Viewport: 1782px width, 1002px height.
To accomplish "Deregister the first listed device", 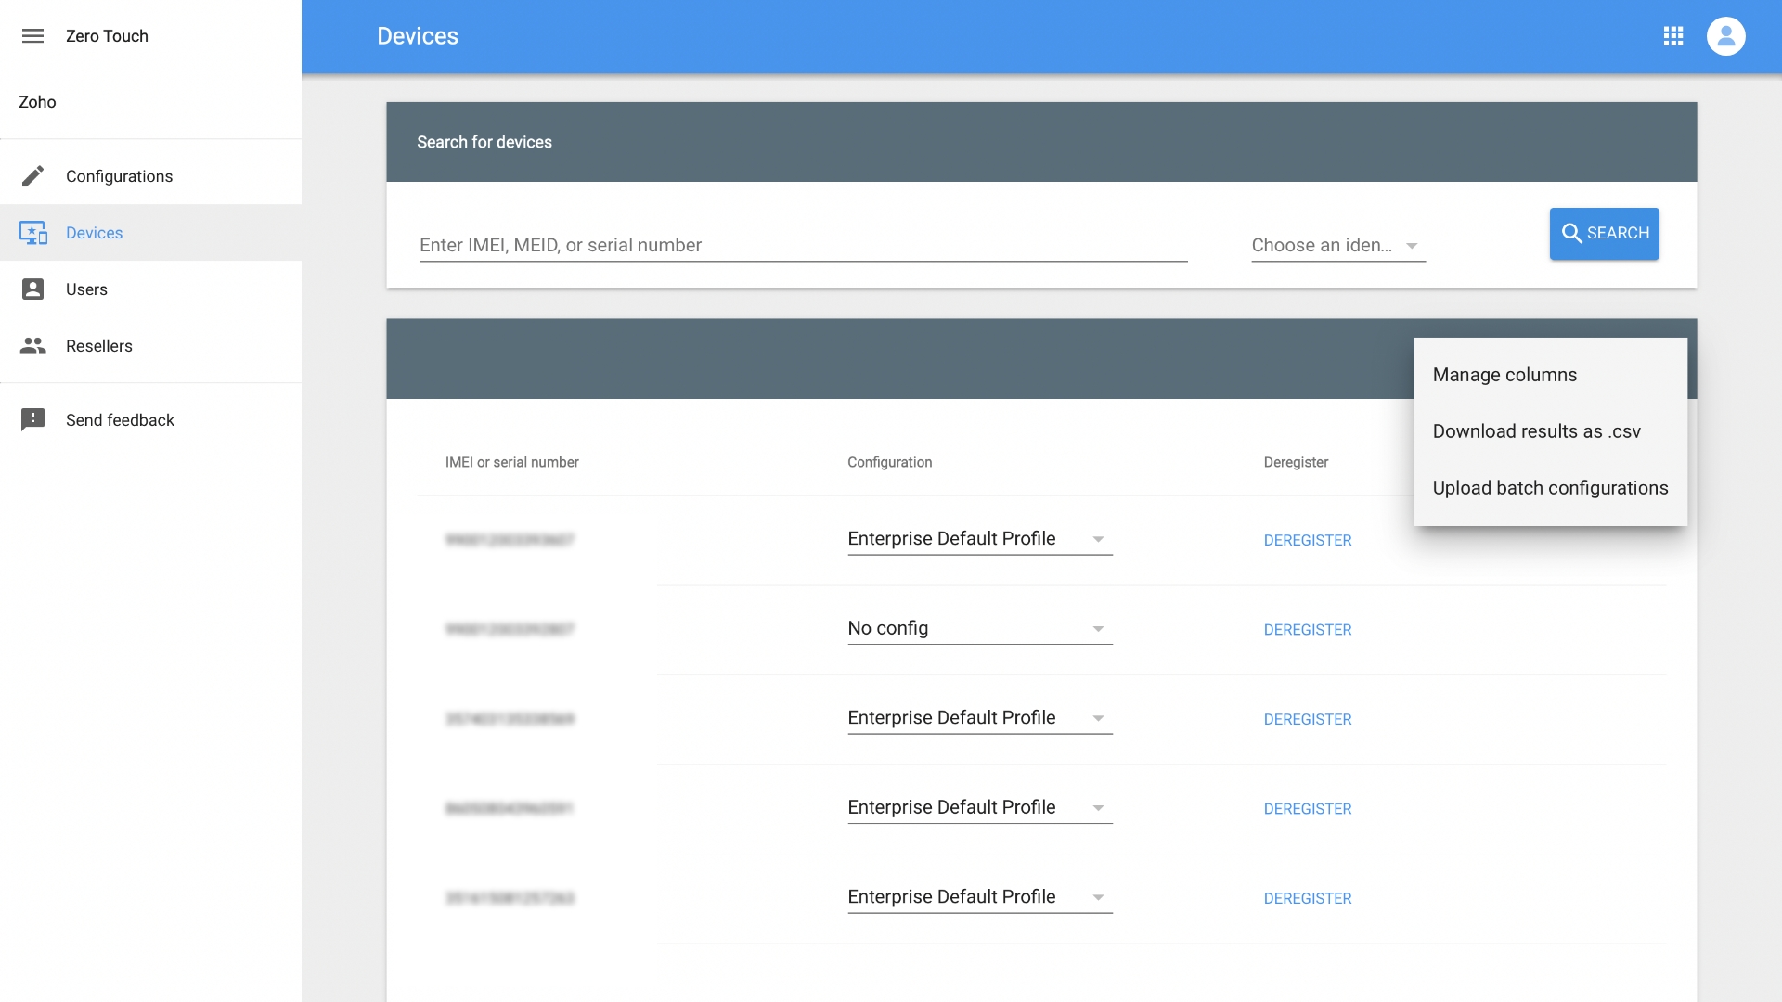I will click(1307, 540).
